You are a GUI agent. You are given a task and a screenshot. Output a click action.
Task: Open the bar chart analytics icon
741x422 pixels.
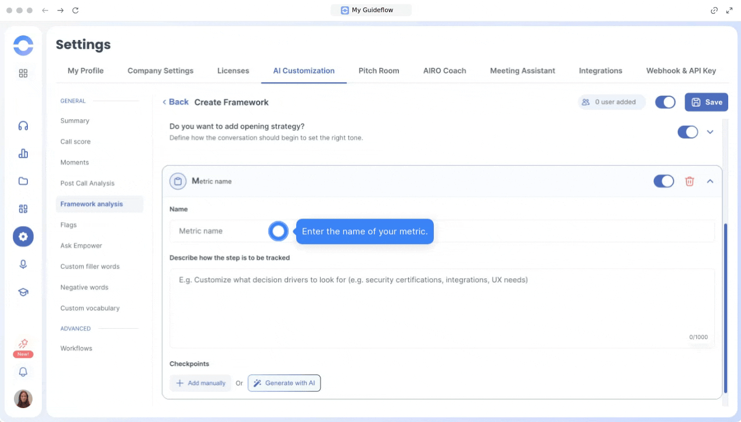click(x=23, y=154)
